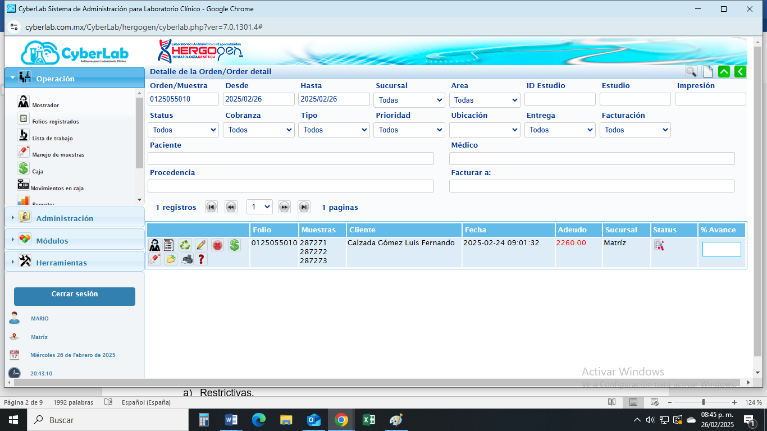Open Microsoft Word from the taskbar
Viewport: 767px width, 431px height.
pos(231,420)
